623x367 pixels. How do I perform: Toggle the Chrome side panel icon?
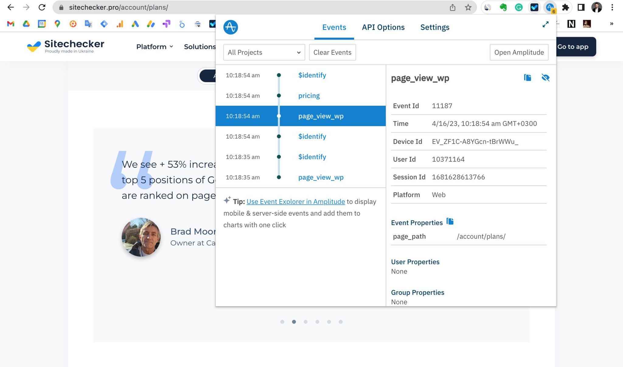coord(581,7)
